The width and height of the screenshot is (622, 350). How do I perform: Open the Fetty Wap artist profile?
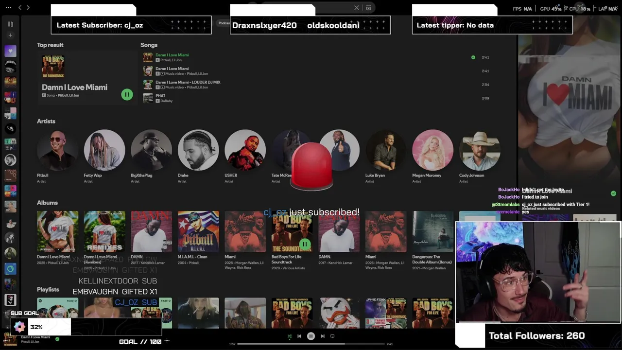pyautogui.click(x=104, y=150)
